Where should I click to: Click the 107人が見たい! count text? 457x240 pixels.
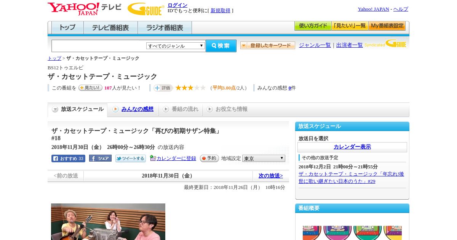[x=123, y=88]
